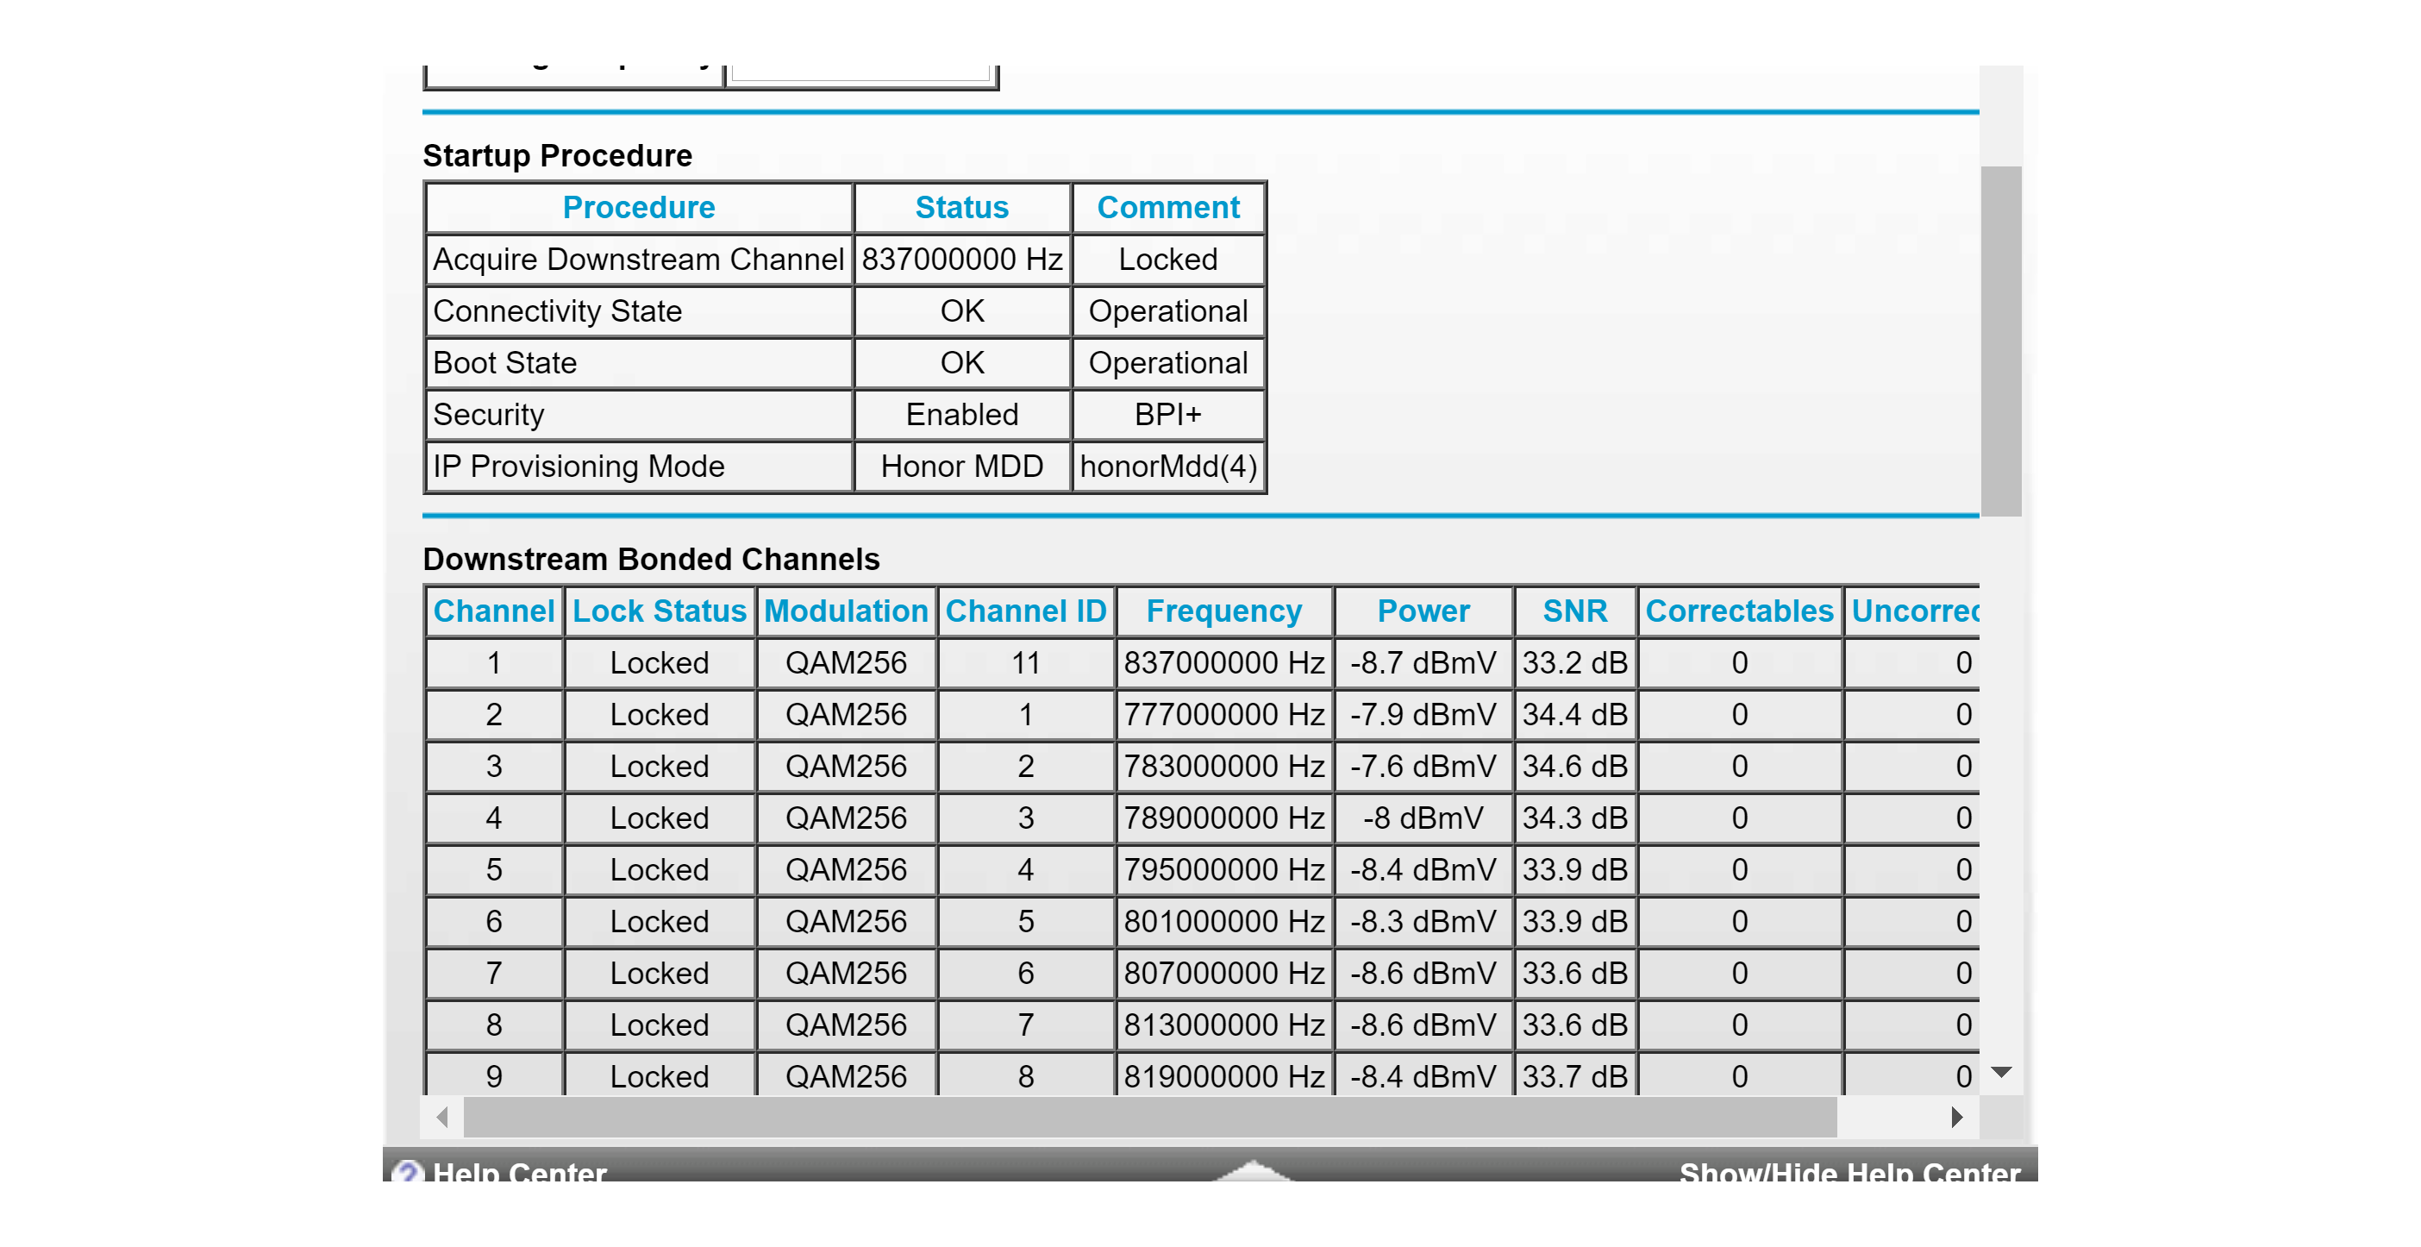Click the Power column header
This screenshot has height=1247, width=2421.
tap(1423, 611)
